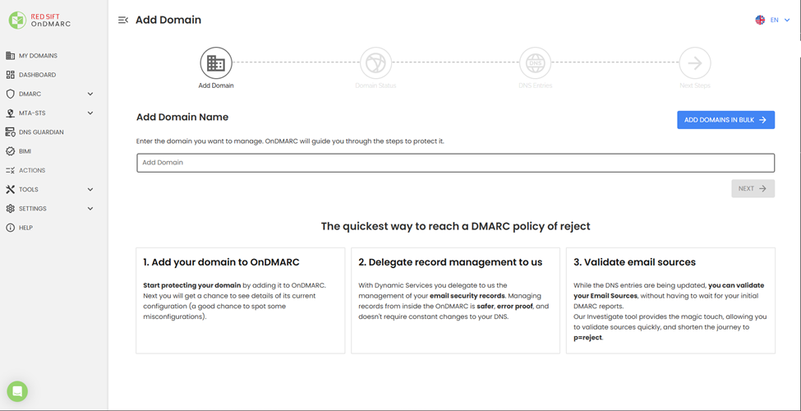Expand the Settings menu chevron
The height and width of the screenshot is (411, 801).
90,209
